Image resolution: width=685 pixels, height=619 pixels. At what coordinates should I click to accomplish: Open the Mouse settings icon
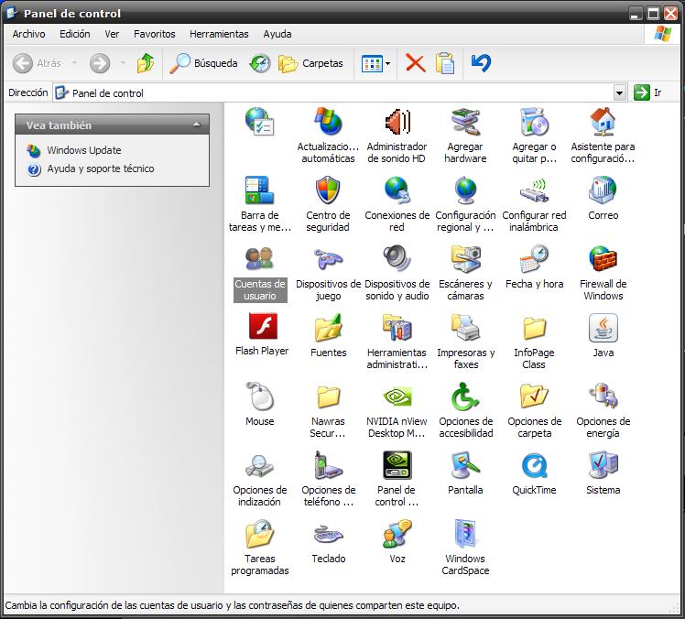click(259, 396)
